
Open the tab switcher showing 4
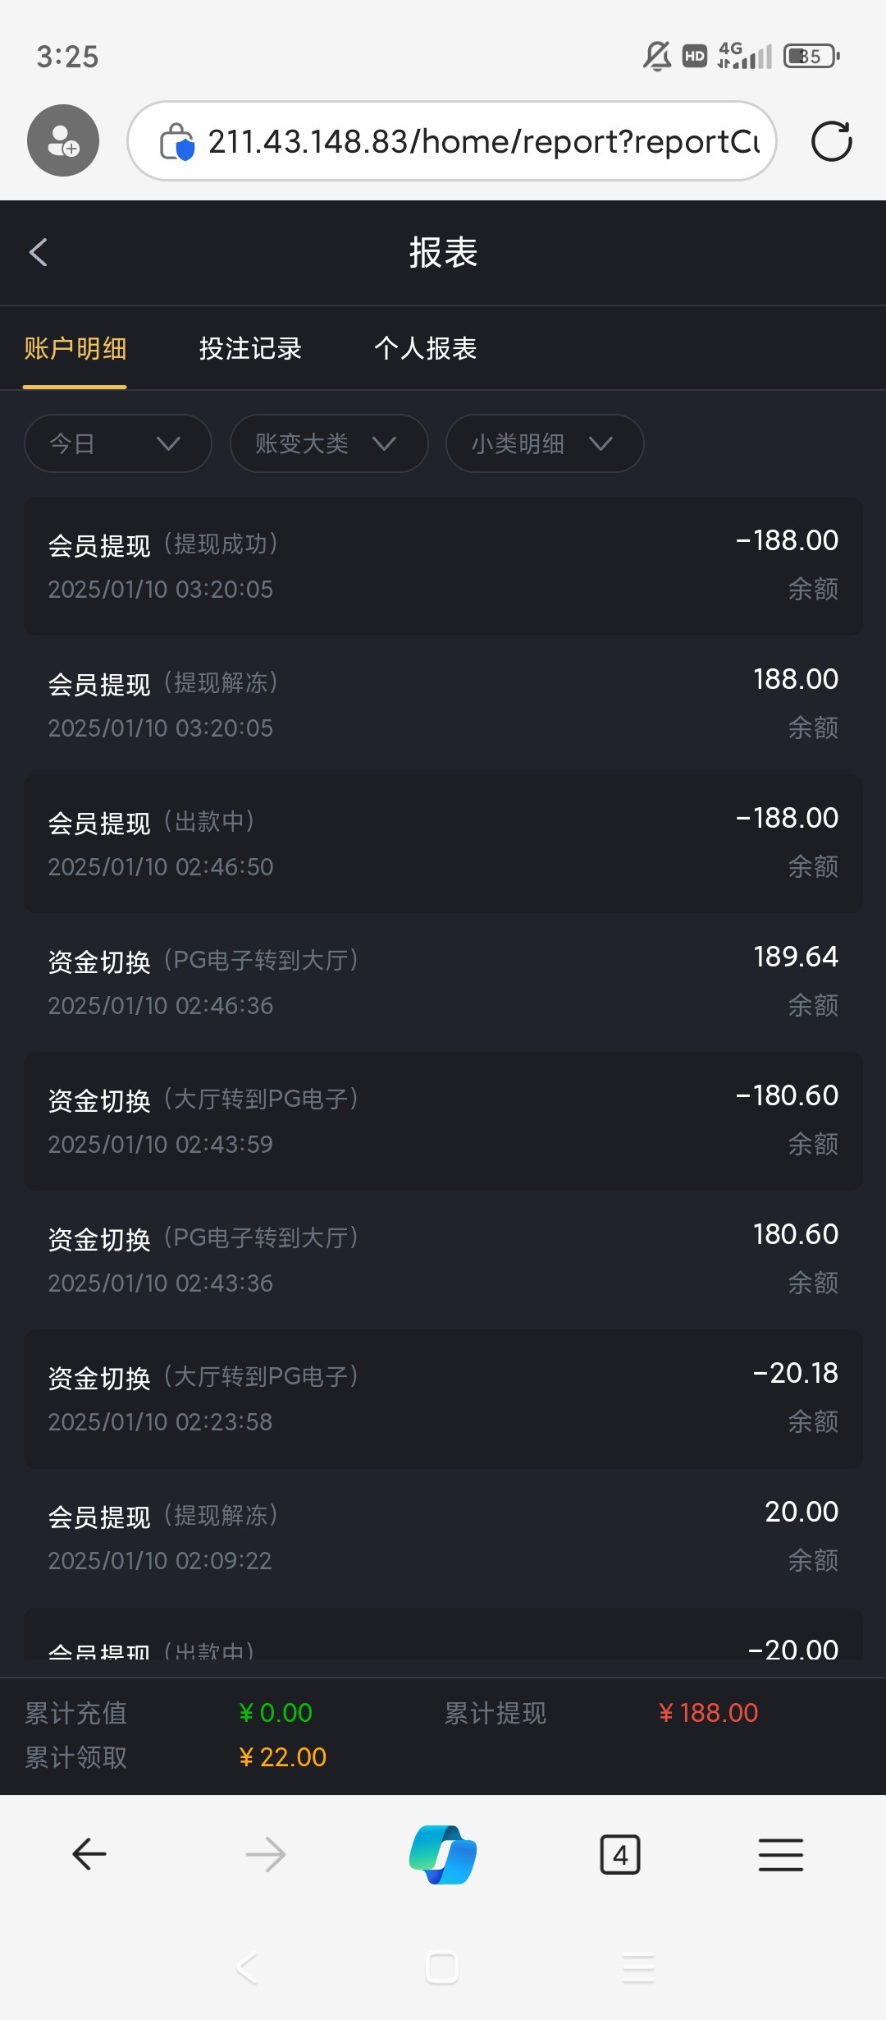coord(620,1854)
